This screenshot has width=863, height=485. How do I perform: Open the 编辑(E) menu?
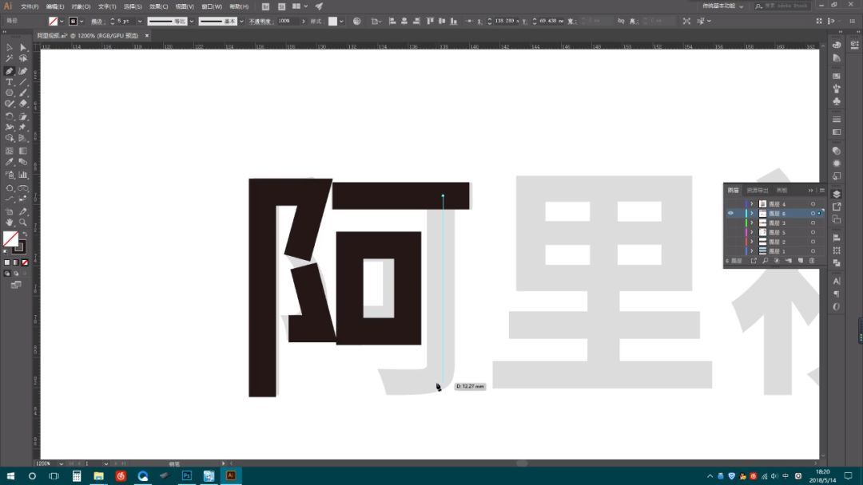coord(55,6)
